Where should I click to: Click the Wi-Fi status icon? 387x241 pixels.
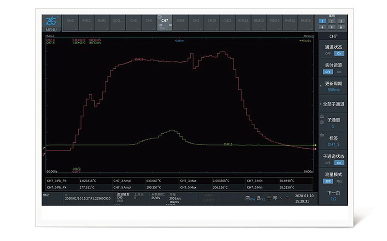pos(288,198)
